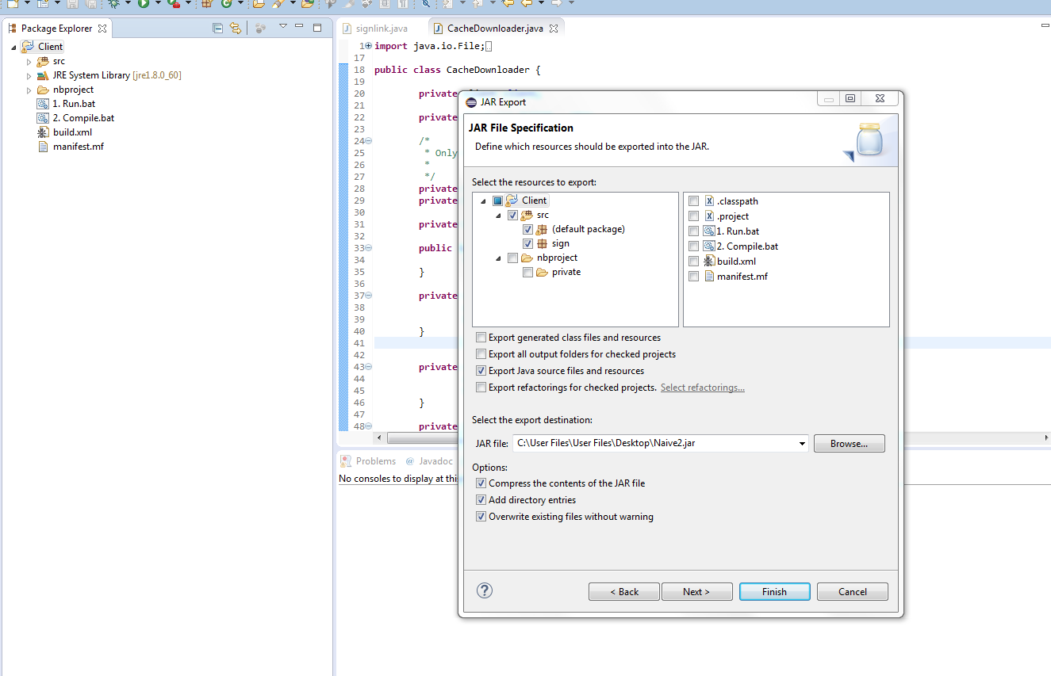
Task: Click Finish to export the JAR
Action: tap(775, 592)
